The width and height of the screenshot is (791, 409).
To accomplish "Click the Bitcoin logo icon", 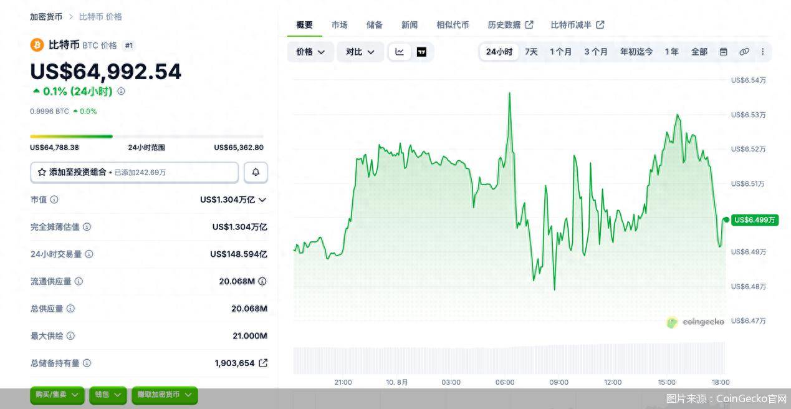I will [x=37, y=45].
